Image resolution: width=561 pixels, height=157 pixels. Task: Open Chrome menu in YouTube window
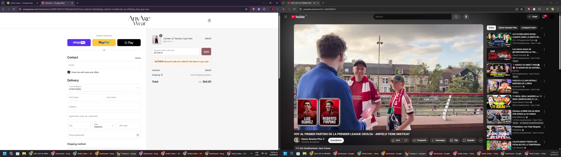(558, 9)
